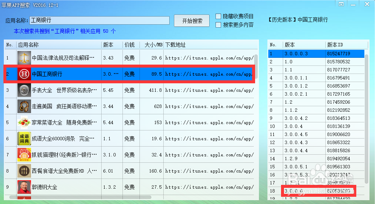375x204 pixels.
Task: Select the 中国法律法规及司法解释 row
Action: coord(129,58)
